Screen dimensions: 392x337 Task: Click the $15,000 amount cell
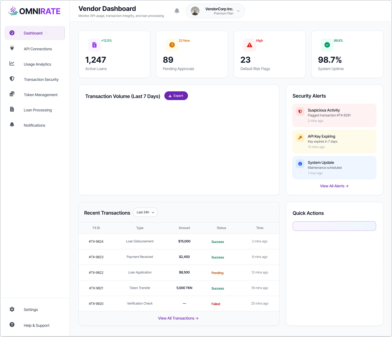[x=184, y=241]
